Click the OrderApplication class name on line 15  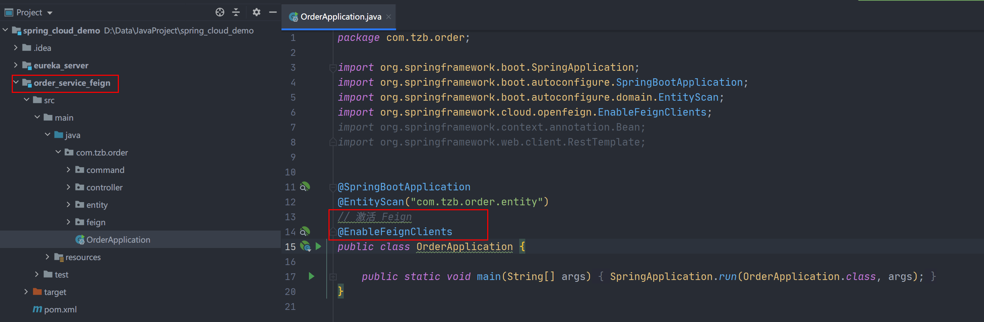pos(464,246)
